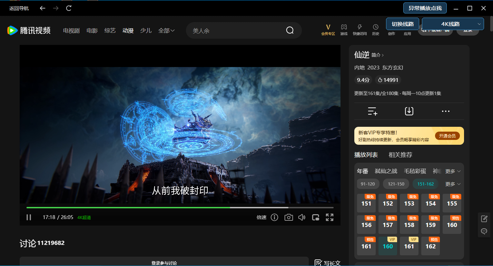Reload the page with the refresh icon
Image resolution: width=493 pixels, height=266 pixels.
pyautogui.click(x=69, y=8)
